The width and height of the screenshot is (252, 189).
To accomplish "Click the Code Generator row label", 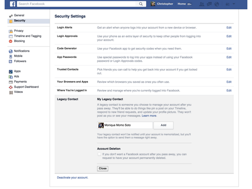I will [x=67, y=48].
